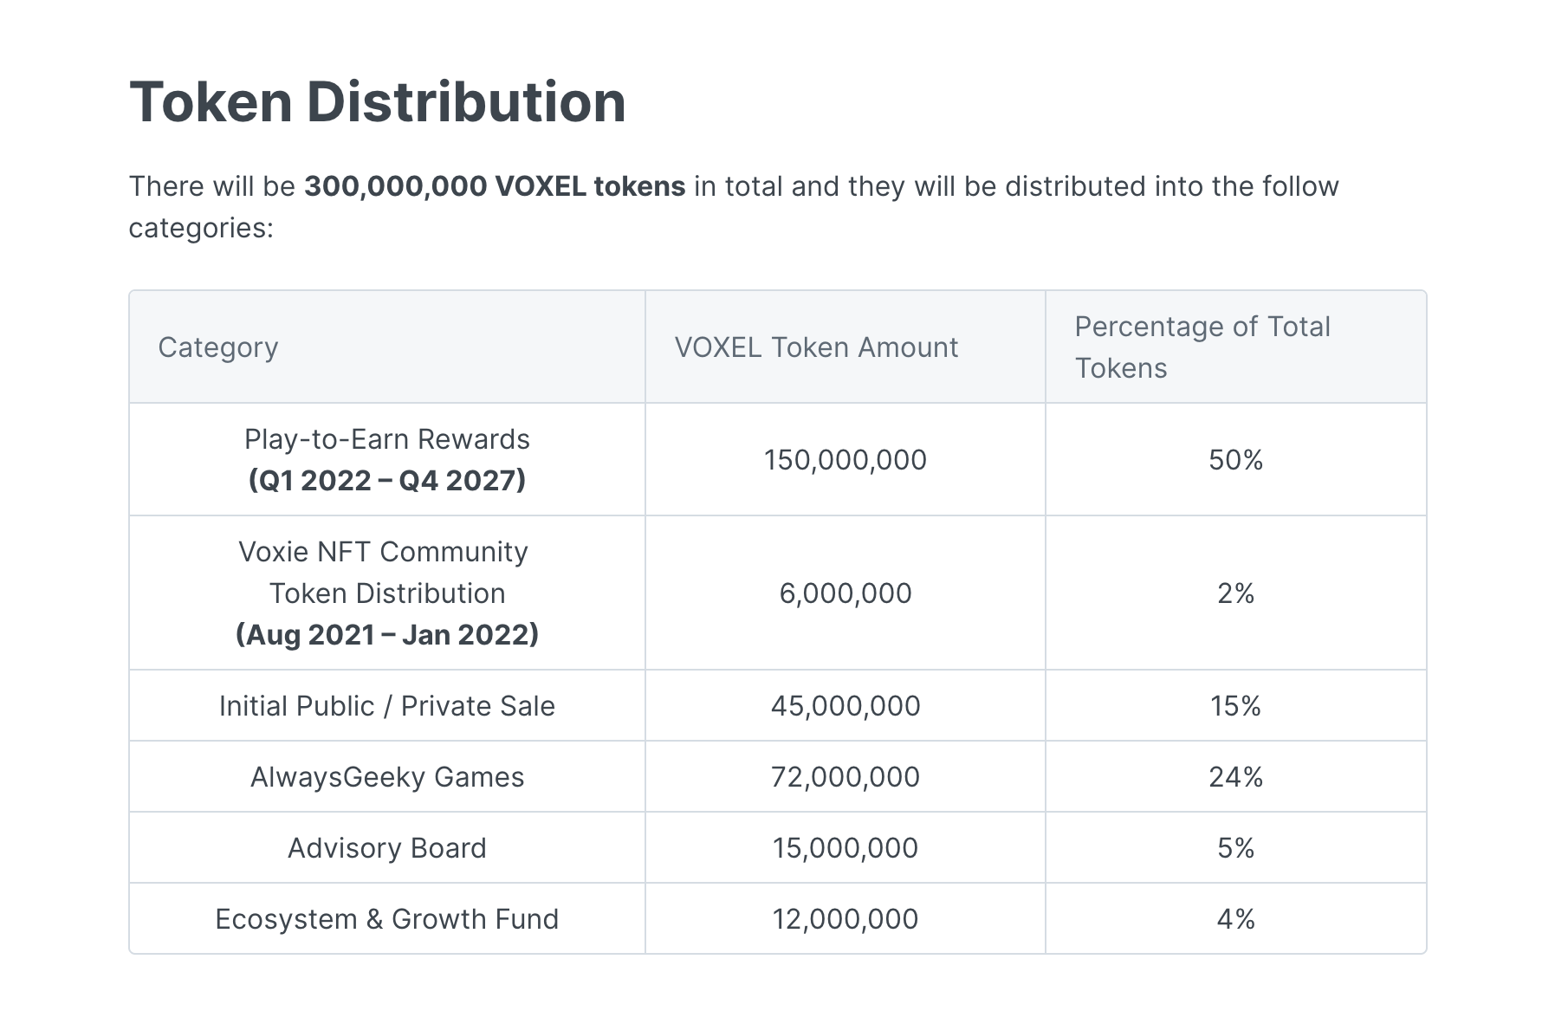Click the Advisory Board row label
1542x1024 pixels.
[x=386, y=847]
